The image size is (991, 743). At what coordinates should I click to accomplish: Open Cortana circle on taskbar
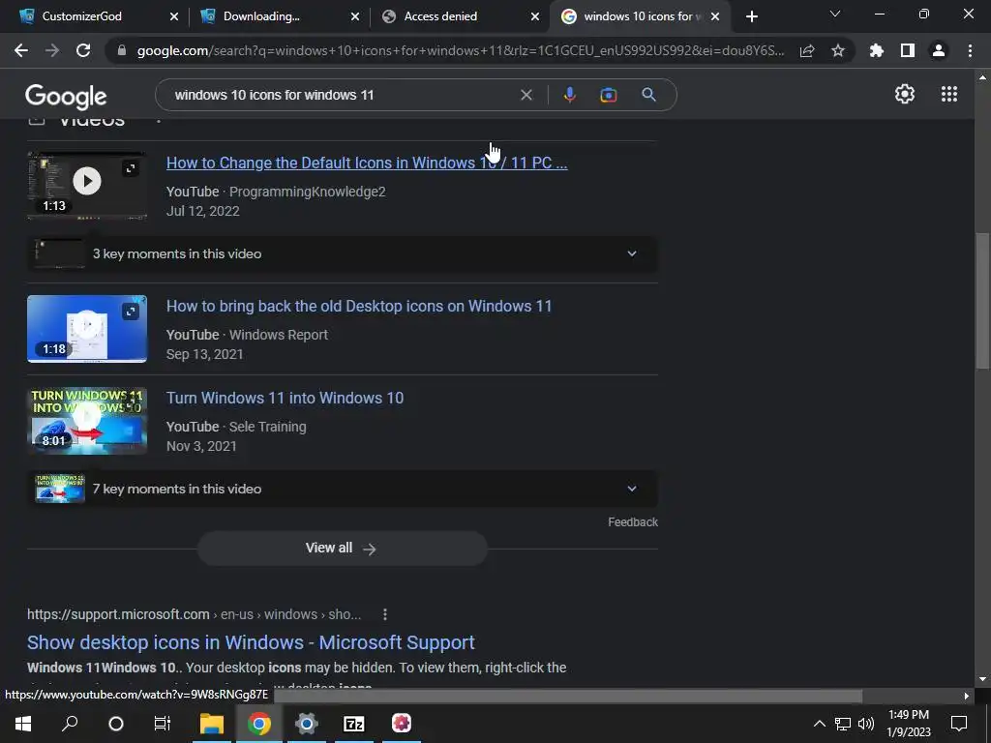tap(116, 723)
